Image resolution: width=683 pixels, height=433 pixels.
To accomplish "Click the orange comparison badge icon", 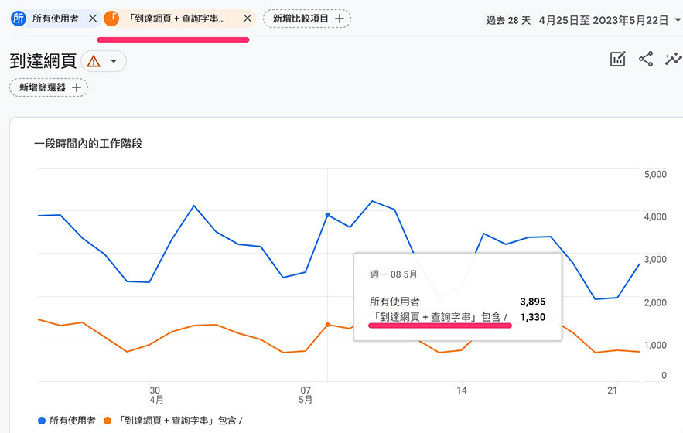I will [111, 19].
